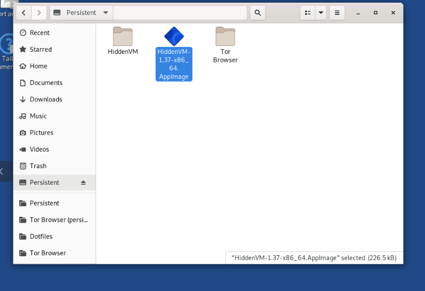Viewport: 425px width, 291px height.
Task: Go to Home in sidebar
Action: pyautogui.click(x=55, y=66)
